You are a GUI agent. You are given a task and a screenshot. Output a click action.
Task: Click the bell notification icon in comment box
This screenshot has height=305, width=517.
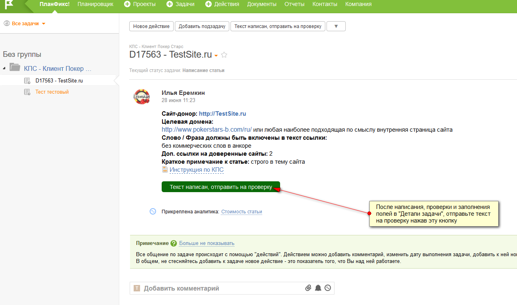pos(318,288)
